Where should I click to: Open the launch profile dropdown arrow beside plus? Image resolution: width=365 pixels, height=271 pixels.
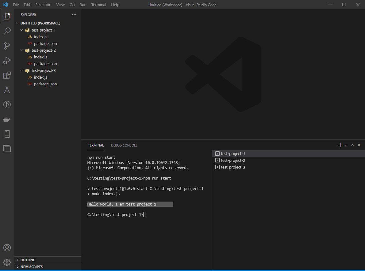coord(345,145)
